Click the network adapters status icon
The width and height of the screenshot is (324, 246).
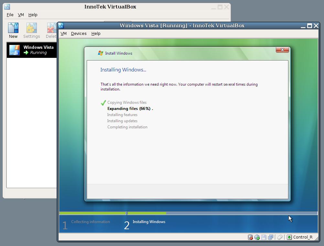coord(270,237)
